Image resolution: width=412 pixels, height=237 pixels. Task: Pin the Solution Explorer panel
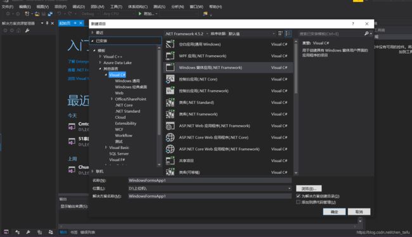click(47, 23)
